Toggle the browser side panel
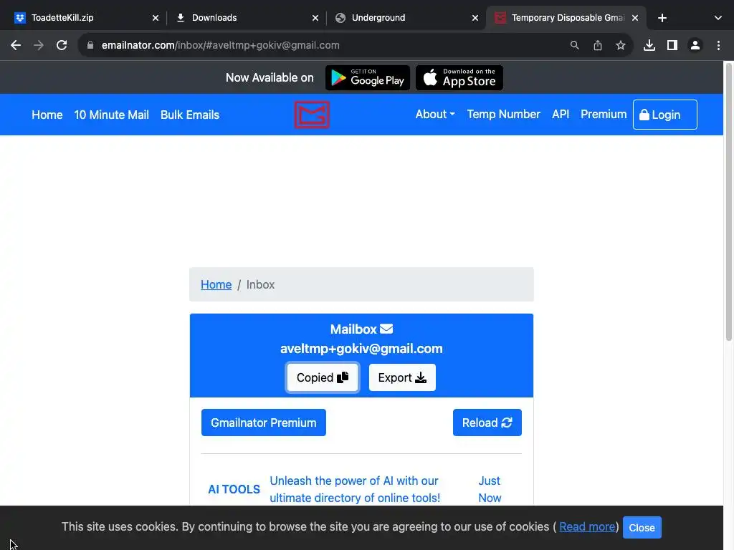The width and height of the screenshot is (734, 550). pyautogui.click(x=672, y=45)
